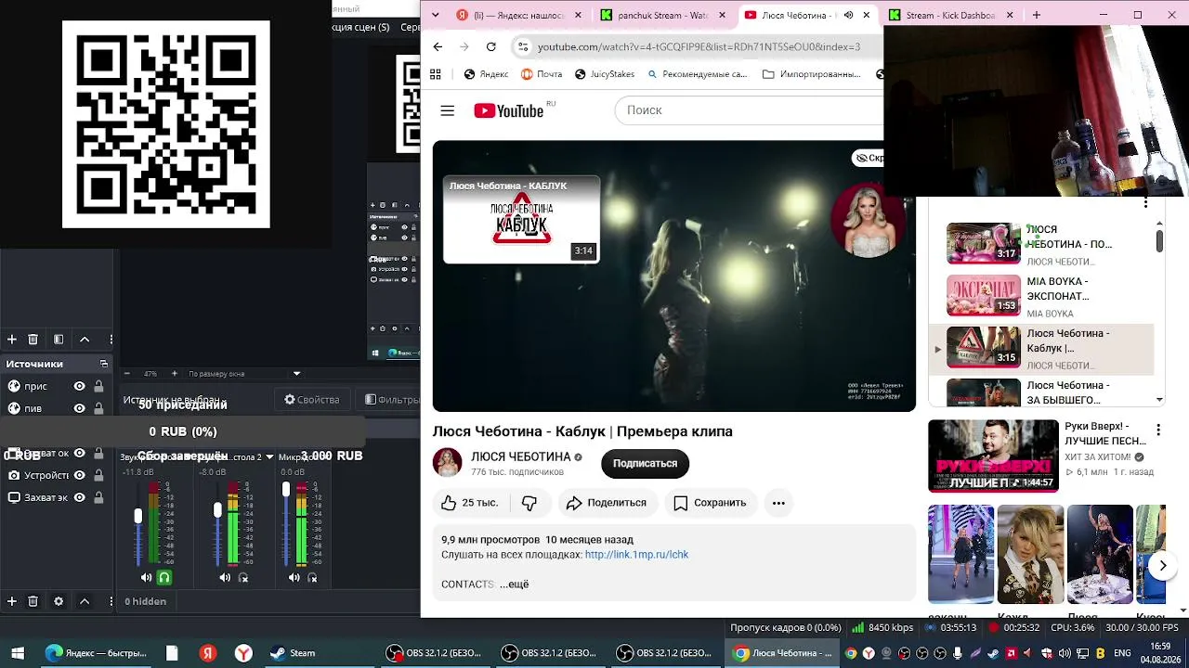Screen dimensions: 1189x668
Task: Focus the YouTube Поиск search field
Action: point(749,110)
